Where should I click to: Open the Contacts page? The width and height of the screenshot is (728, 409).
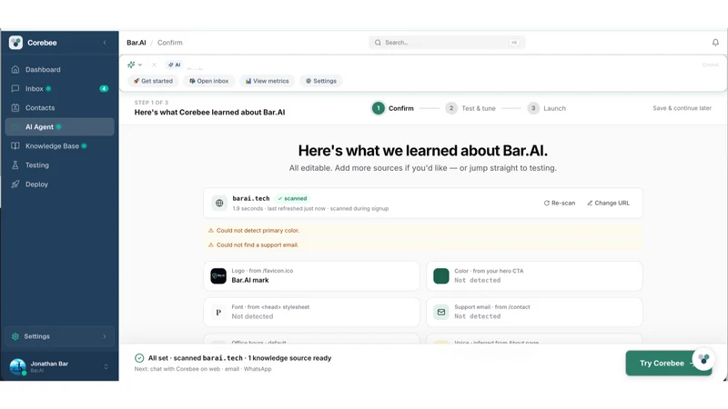point(59,107)
